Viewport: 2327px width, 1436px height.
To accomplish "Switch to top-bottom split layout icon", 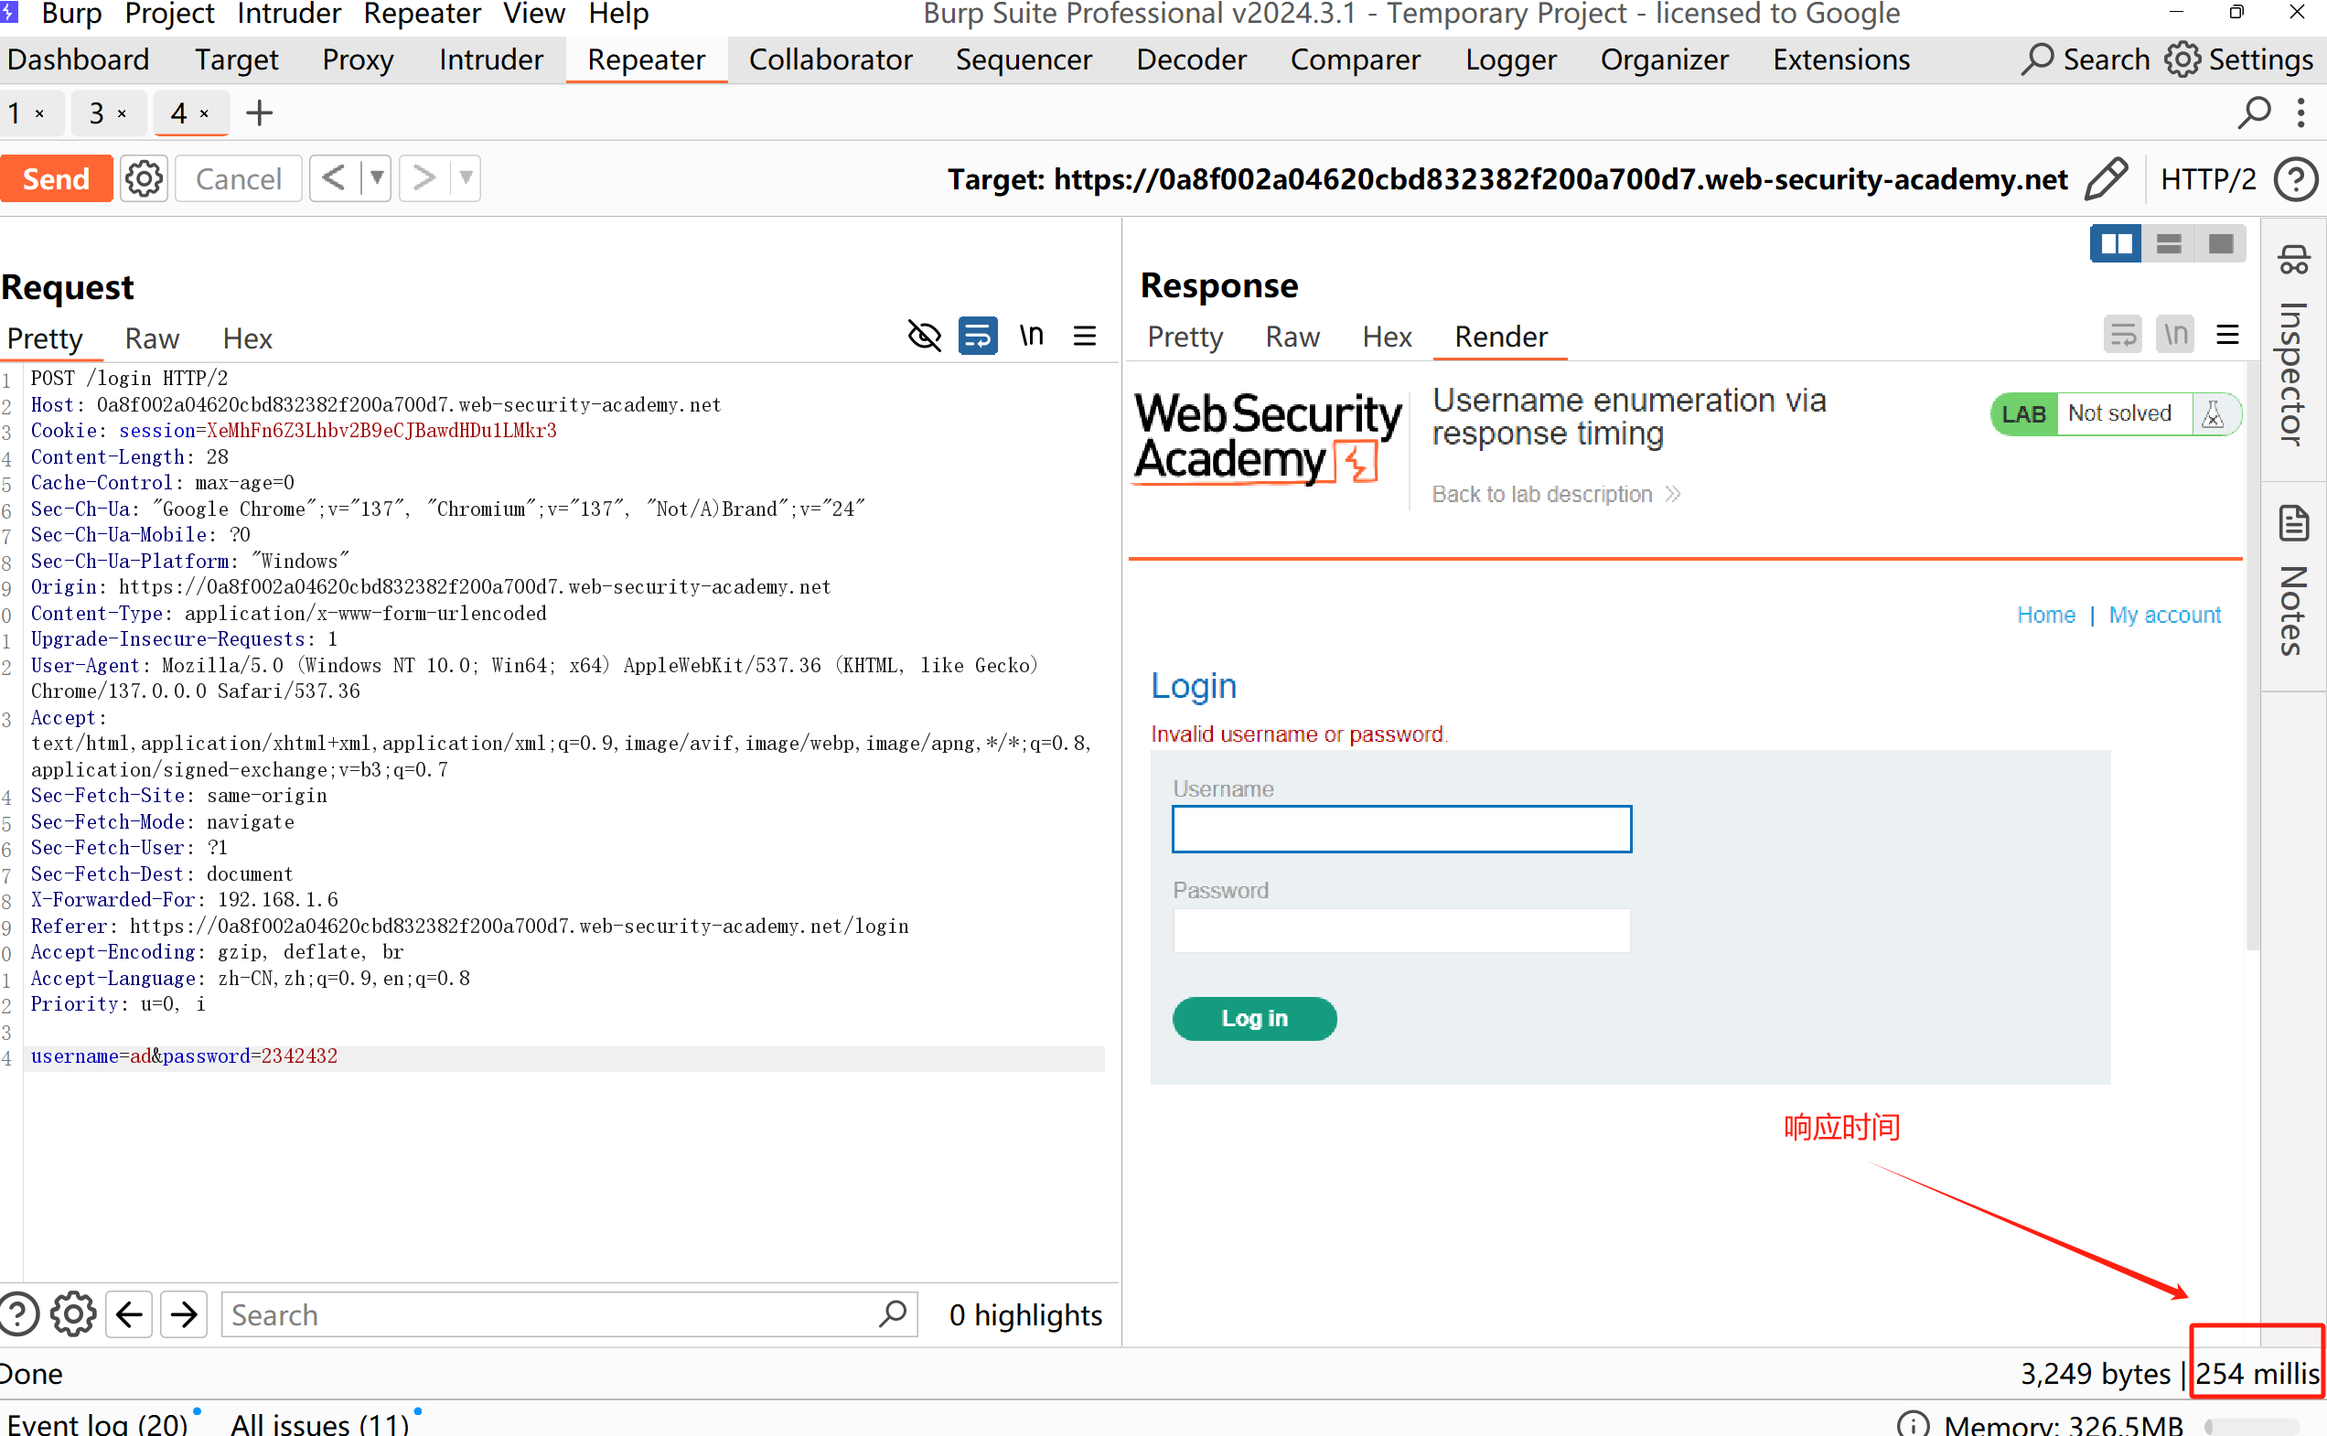I will pos(2168,244).
